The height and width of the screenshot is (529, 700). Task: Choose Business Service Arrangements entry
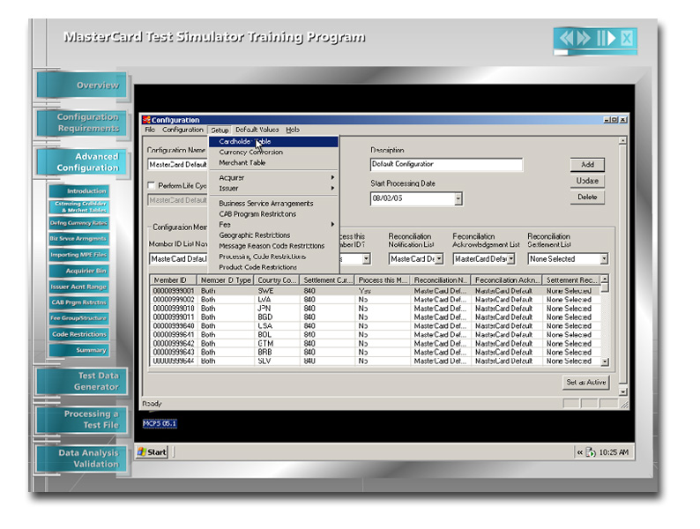[273, 203]
